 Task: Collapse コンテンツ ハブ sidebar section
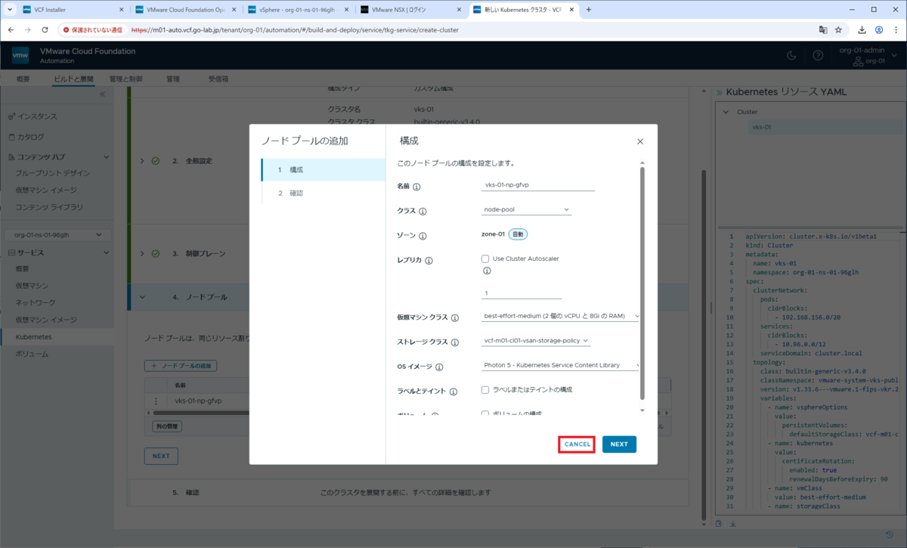point(107,156)
